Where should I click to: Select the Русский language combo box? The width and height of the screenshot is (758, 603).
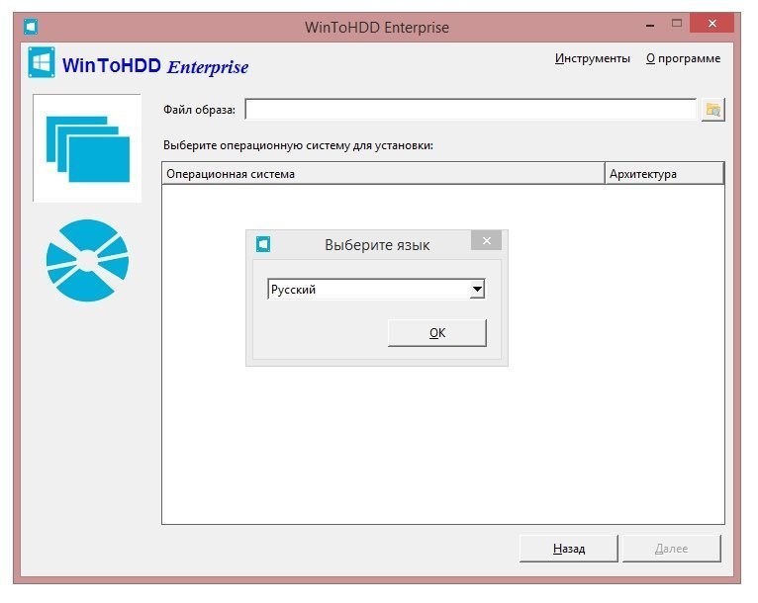click(x=376, y=290)
